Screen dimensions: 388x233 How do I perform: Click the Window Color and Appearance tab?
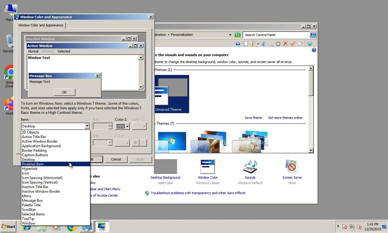[x=41, y=25]
